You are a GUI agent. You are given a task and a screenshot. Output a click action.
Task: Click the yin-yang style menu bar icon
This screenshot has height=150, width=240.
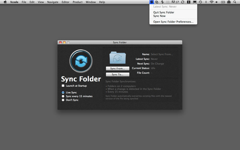click(162, 2)
